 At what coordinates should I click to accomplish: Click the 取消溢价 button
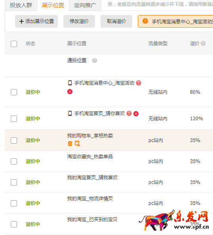point(116,21)
